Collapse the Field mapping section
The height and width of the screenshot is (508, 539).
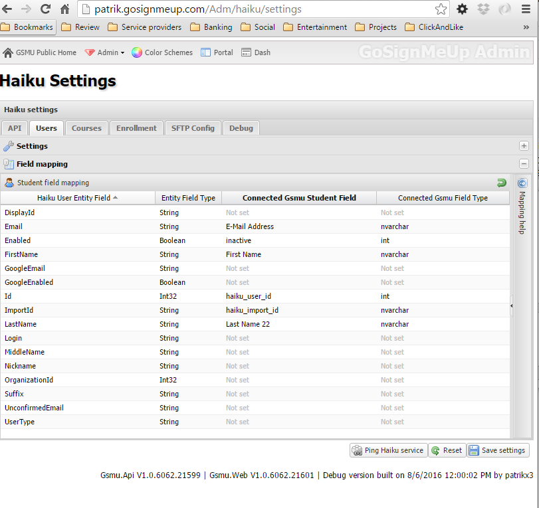point(524,164)
